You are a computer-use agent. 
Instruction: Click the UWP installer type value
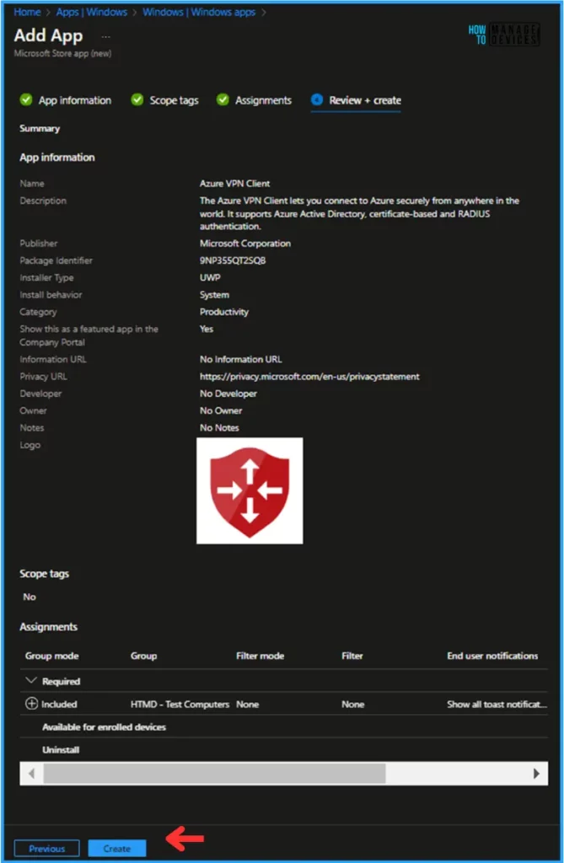[210, 277]
